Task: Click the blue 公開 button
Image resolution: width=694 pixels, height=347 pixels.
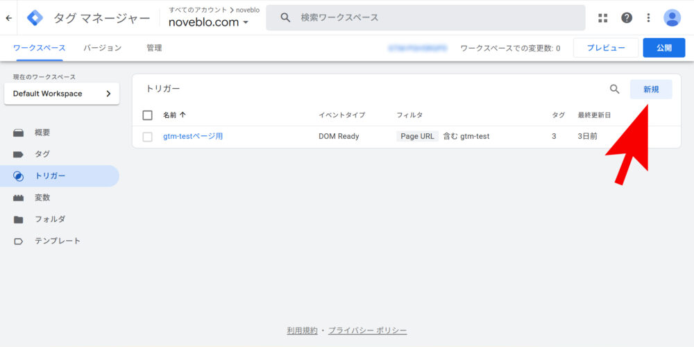Action: click(x=663, y=48)
